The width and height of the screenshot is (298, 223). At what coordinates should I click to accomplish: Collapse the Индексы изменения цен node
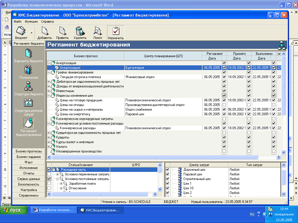click(49, 96)
